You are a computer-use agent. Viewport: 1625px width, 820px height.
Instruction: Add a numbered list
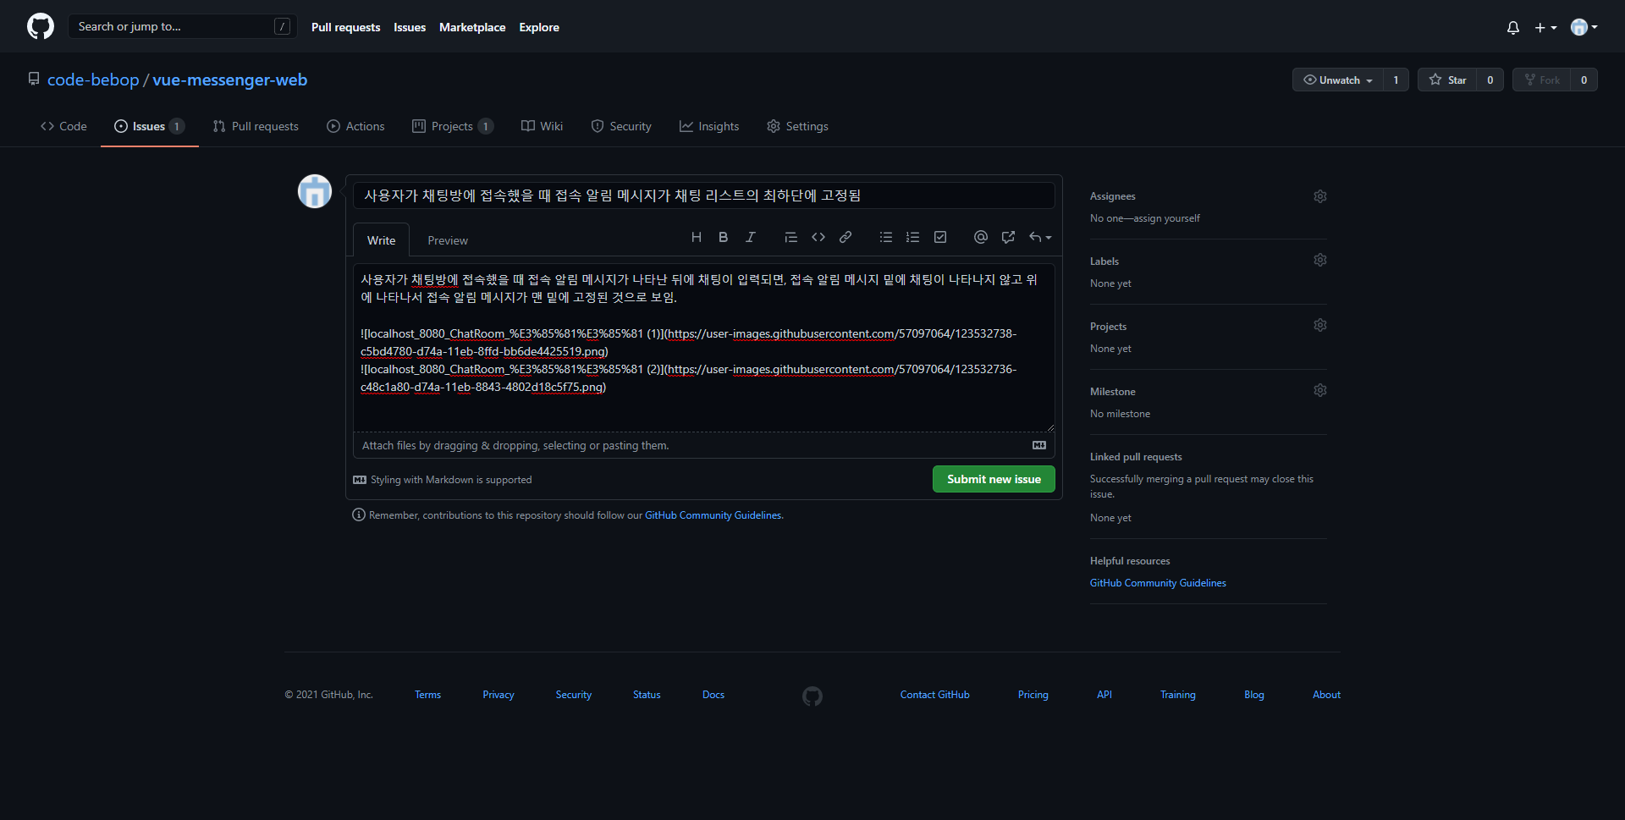click(913, 237)
